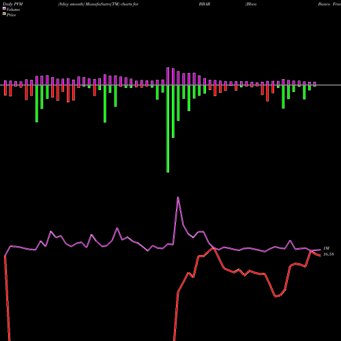The image size is (341, 341).
Task: Click the magenta Volume legend swatch
Action: [x=4, y=8]
